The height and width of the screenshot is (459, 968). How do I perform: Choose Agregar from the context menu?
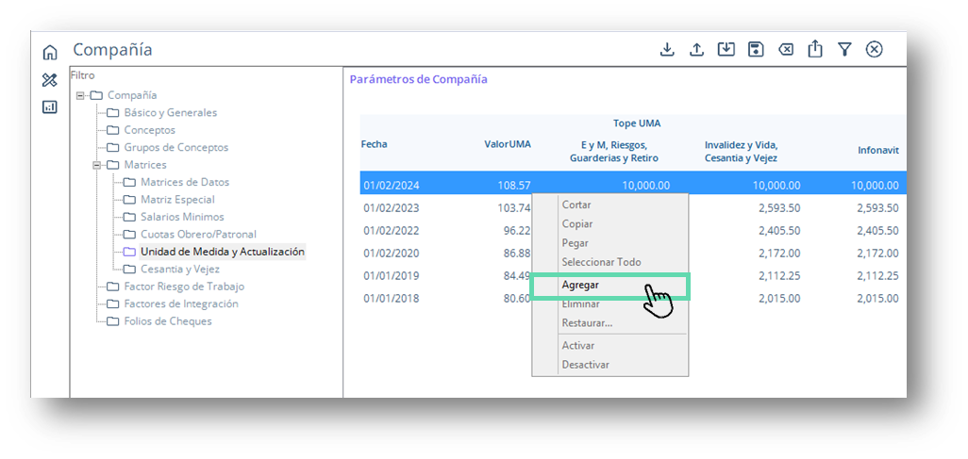(x=580, y=285)
